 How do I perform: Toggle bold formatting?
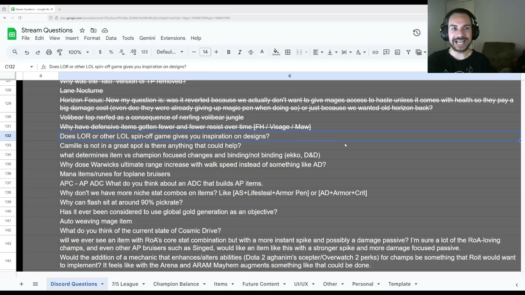click(228, 52)
